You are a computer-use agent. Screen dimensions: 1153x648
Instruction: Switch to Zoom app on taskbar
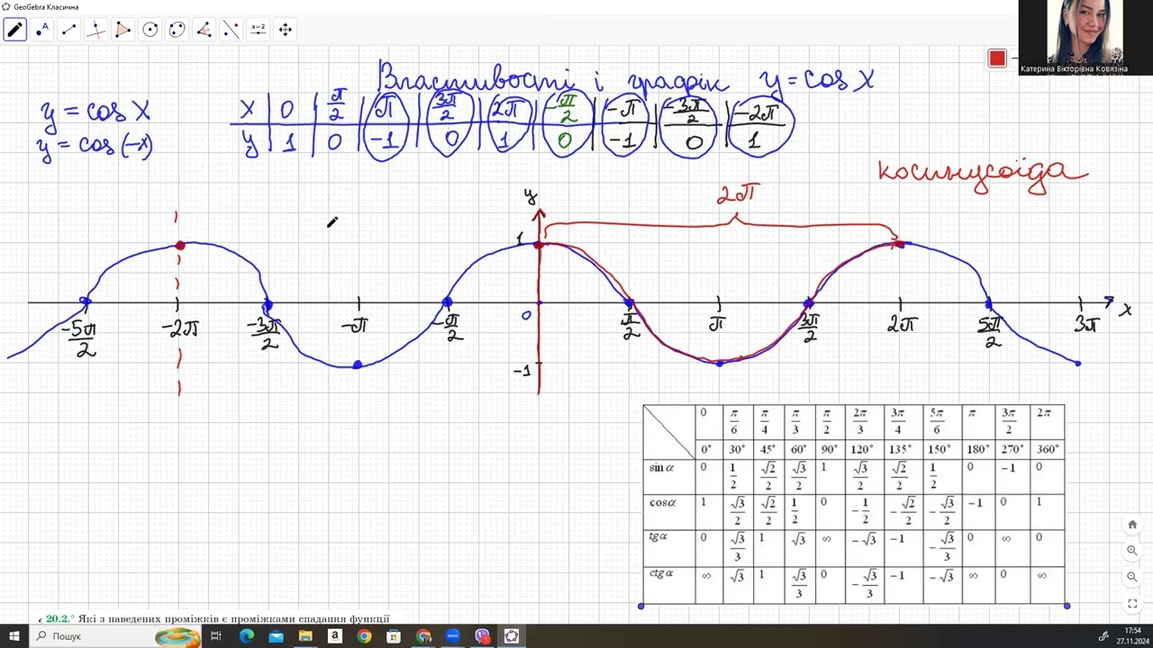[453, 636]
